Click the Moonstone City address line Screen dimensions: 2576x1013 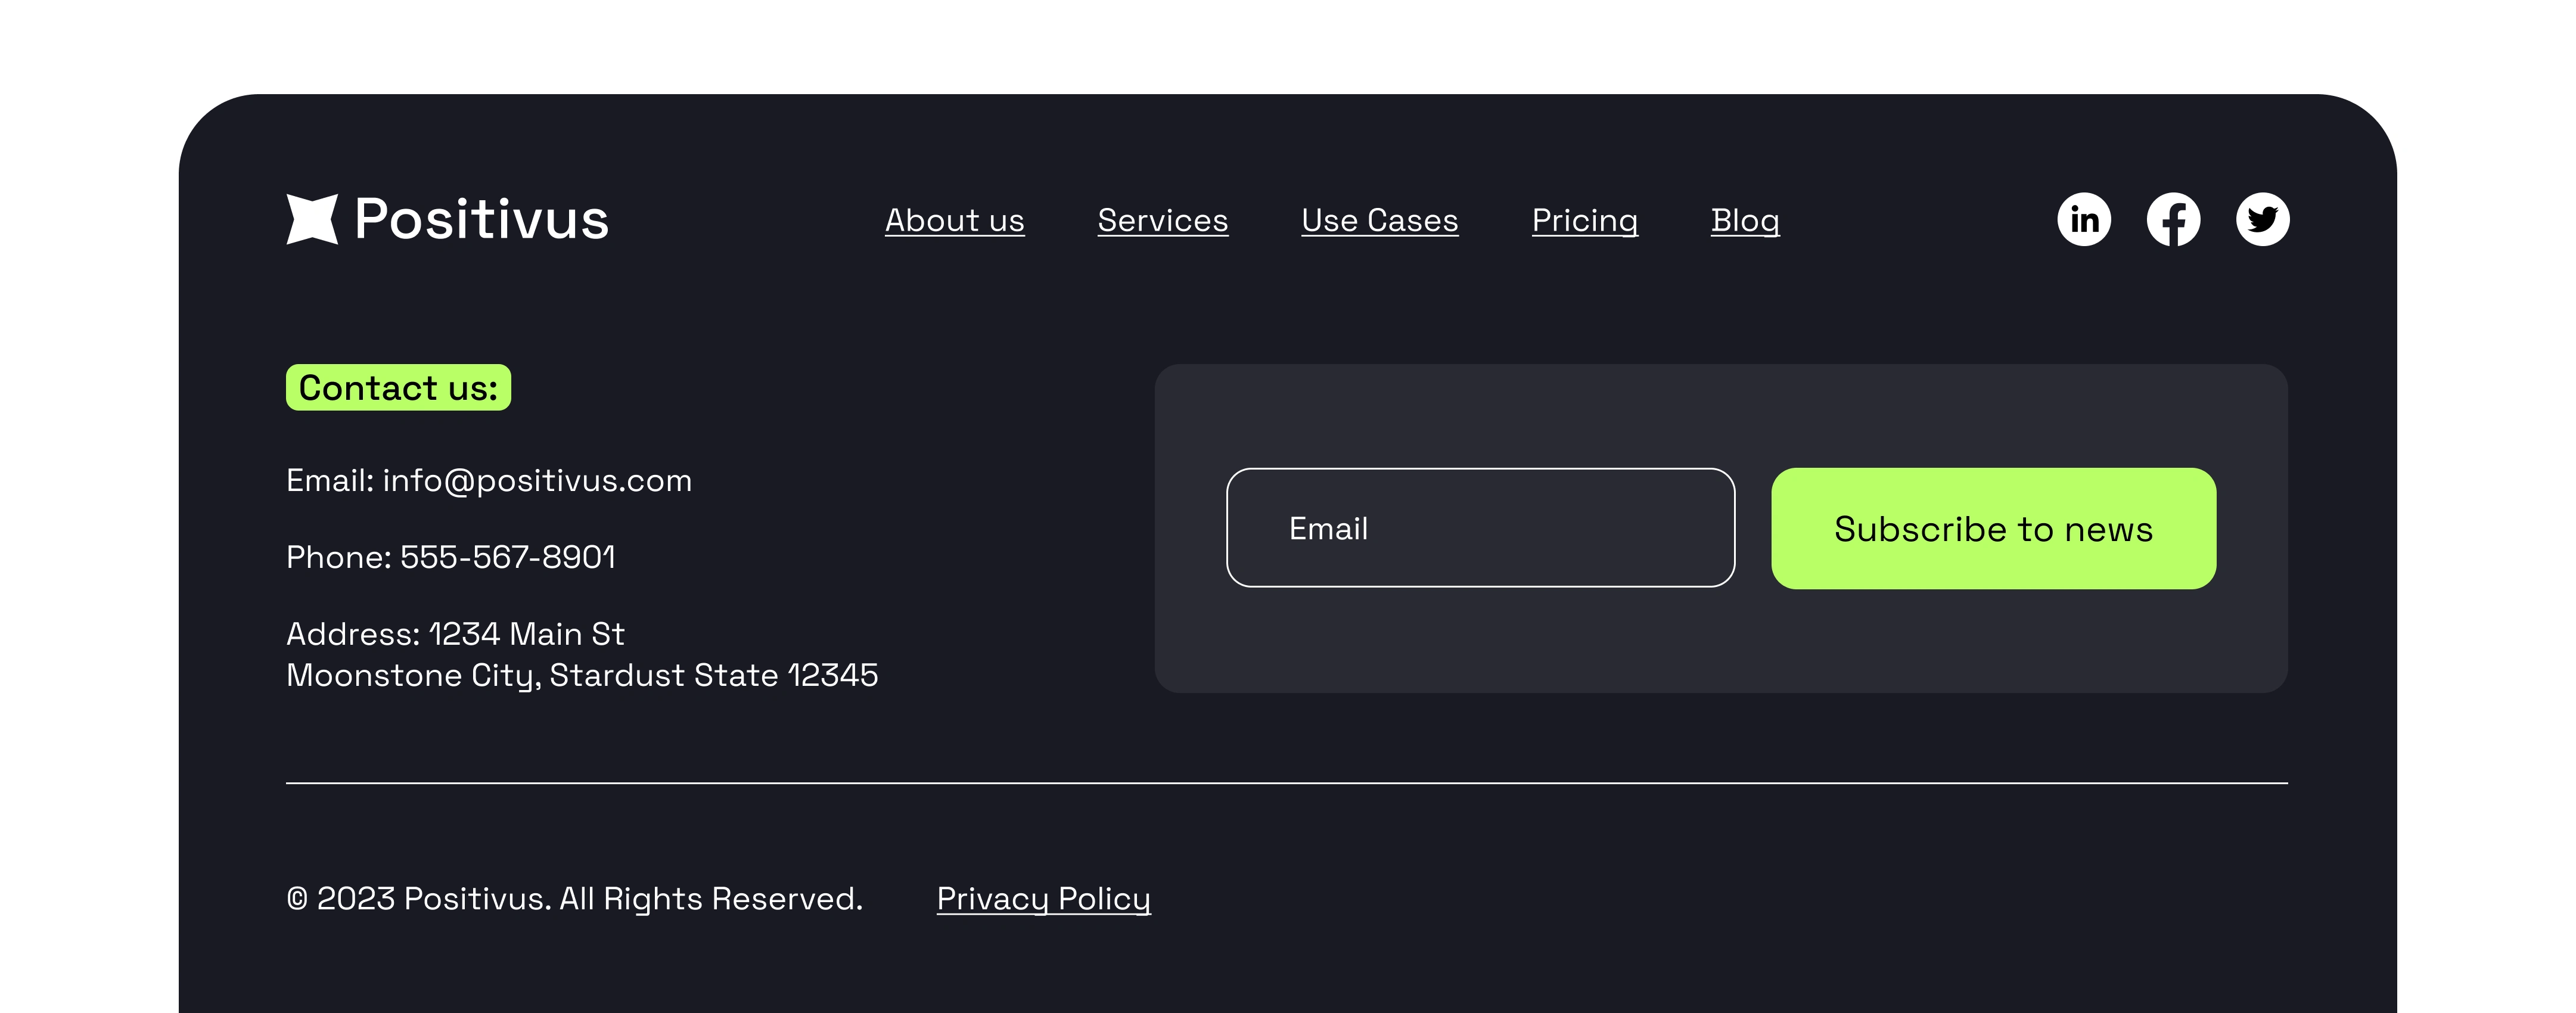[582, 676]
